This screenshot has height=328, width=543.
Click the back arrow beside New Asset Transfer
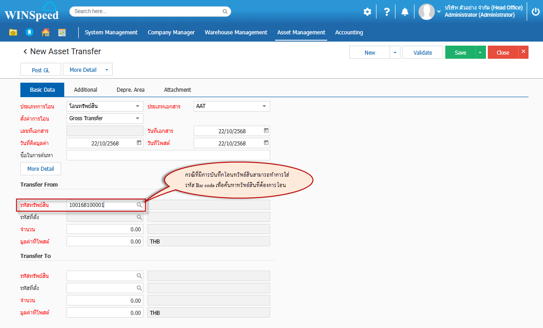pyautogui.click(x=25, y=52)
